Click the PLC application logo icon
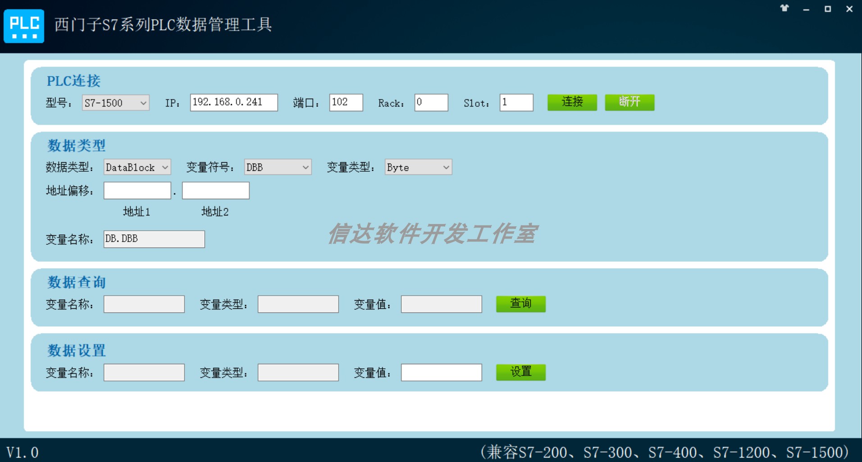This screenshot has height=462, width=862. pyautogui.click(x=24, y=26)
